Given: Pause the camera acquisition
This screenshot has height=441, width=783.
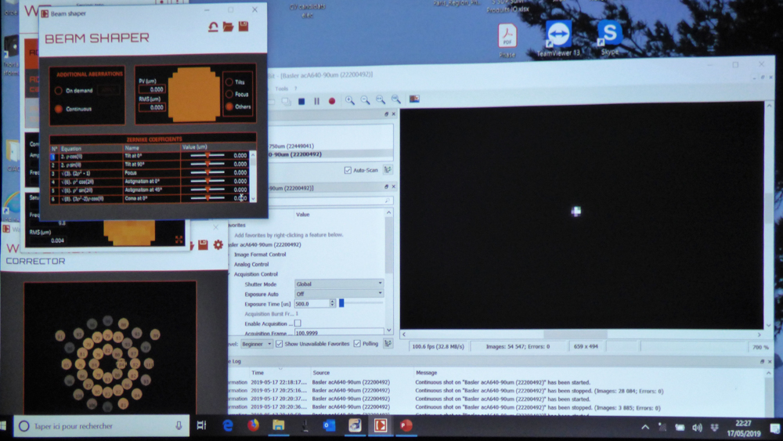Looking at the screenshot, I should (316, 101).
